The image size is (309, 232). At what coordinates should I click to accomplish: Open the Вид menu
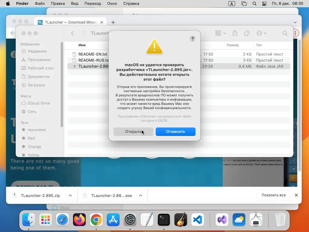[x=75, y=4]
